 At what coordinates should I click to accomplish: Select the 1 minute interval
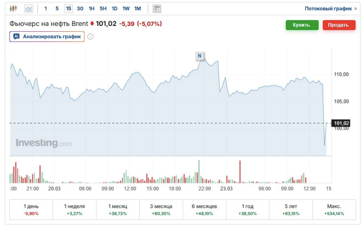pyautogui.click(x=46, y=9)
